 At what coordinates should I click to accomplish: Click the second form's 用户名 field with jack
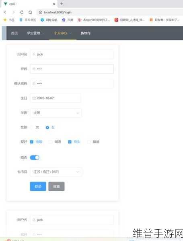(72, 220)
